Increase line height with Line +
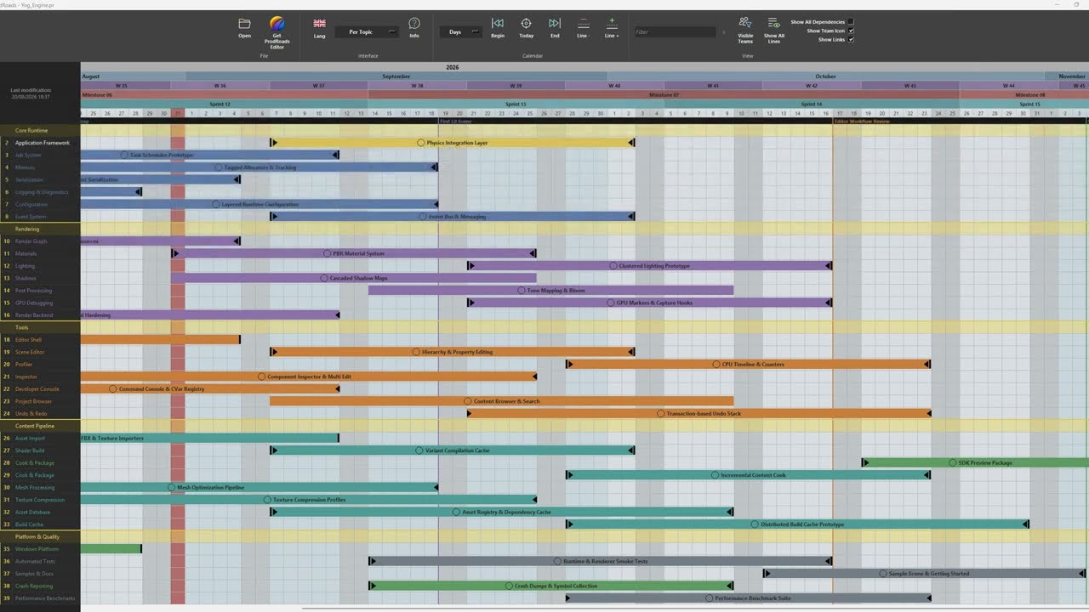The height and width of the screenshot is (612, 1089). pyautogui.click(x=612, y=24)
